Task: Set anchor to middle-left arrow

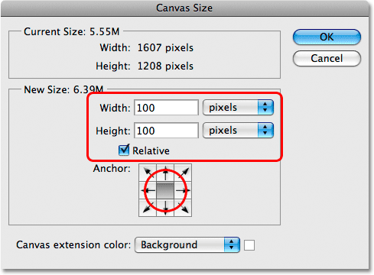Action: coord(148,190)
